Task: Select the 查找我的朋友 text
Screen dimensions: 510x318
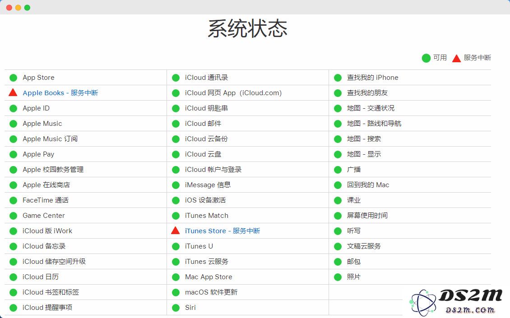Action: [367, 92]
